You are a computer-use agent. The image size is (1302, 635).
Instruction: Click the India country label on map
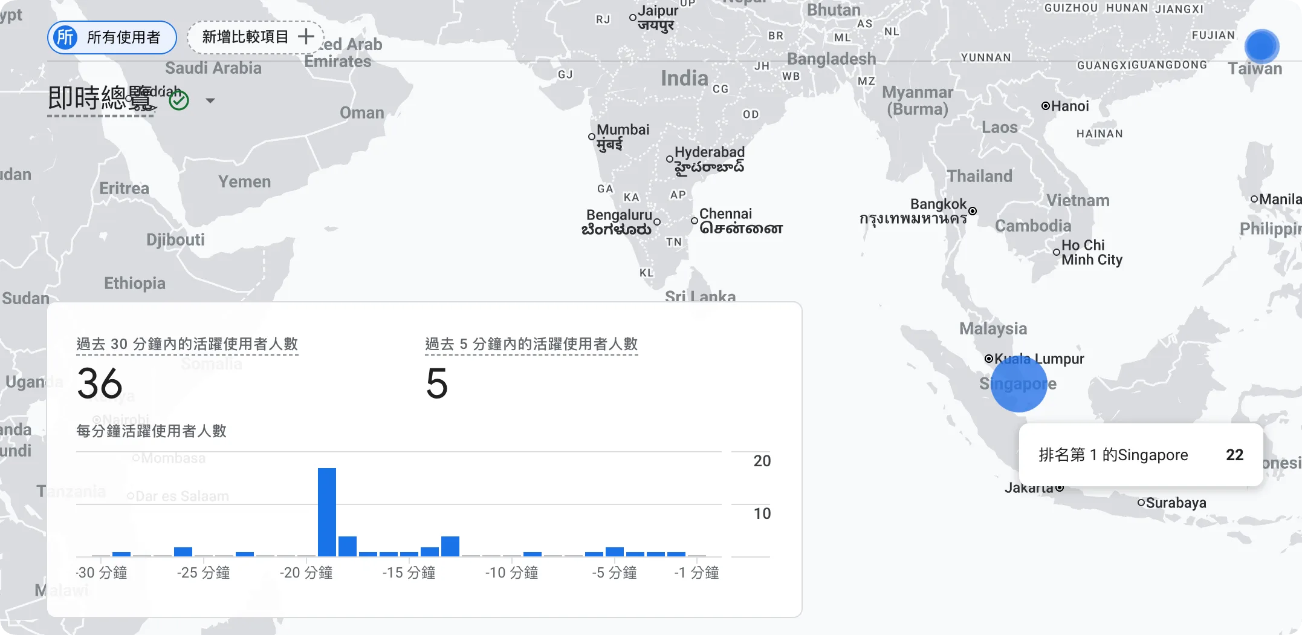click(x=684, y=78)
